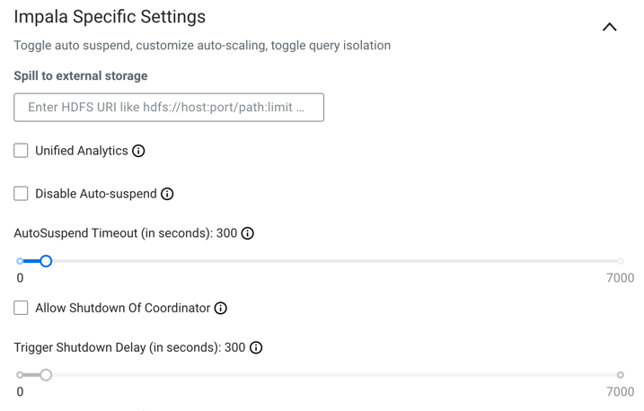Image resolution: width=644 pixels, height=411 pixels.
Task: Click the Allow Shutdown Of Coordinator label
Action: (x=123, y=308)
